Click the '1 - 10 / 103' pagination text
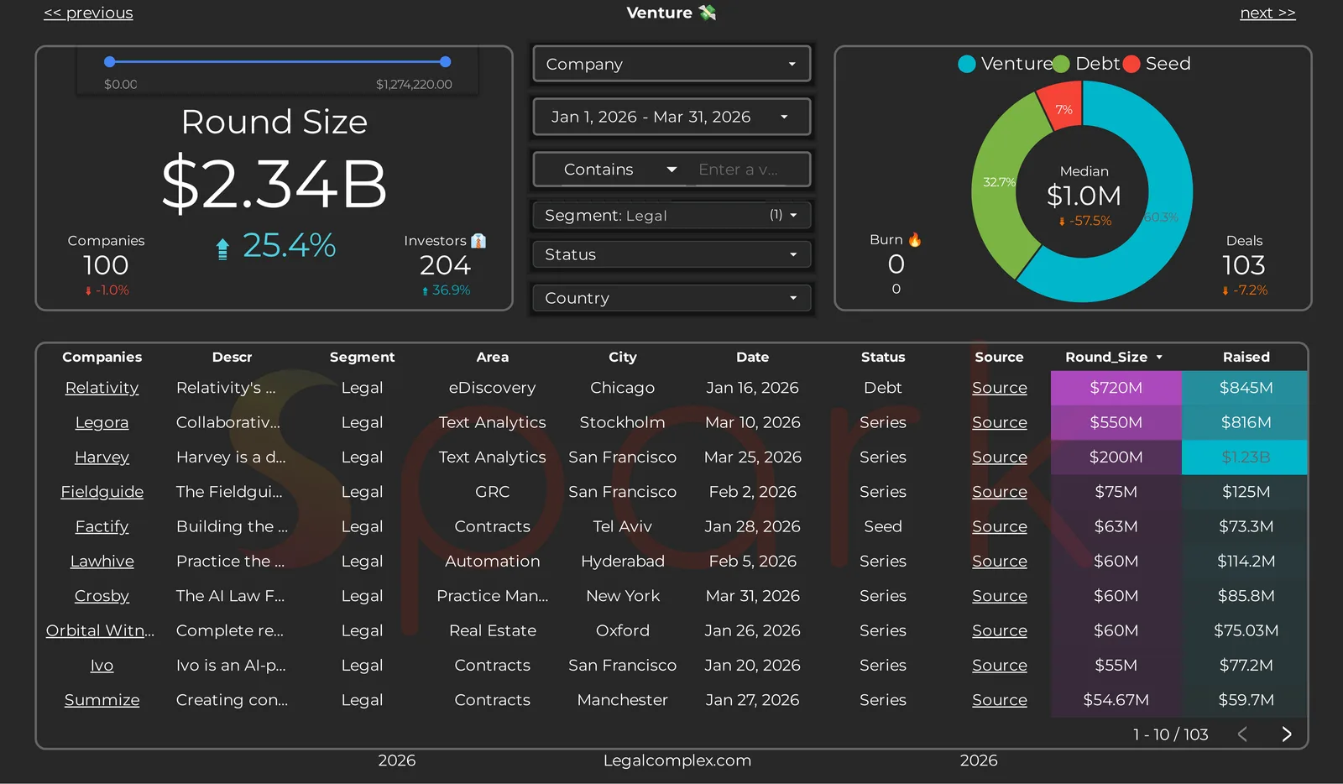Viewport: 1343px width, 784px height. pyautogui.click(x=1170, y=734)
